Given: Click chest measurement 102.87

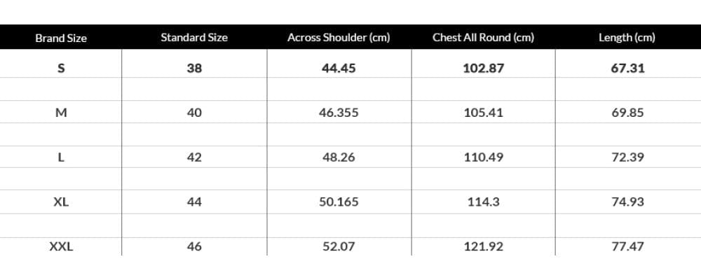Looking at the screenshot, I should pos(483,68).
